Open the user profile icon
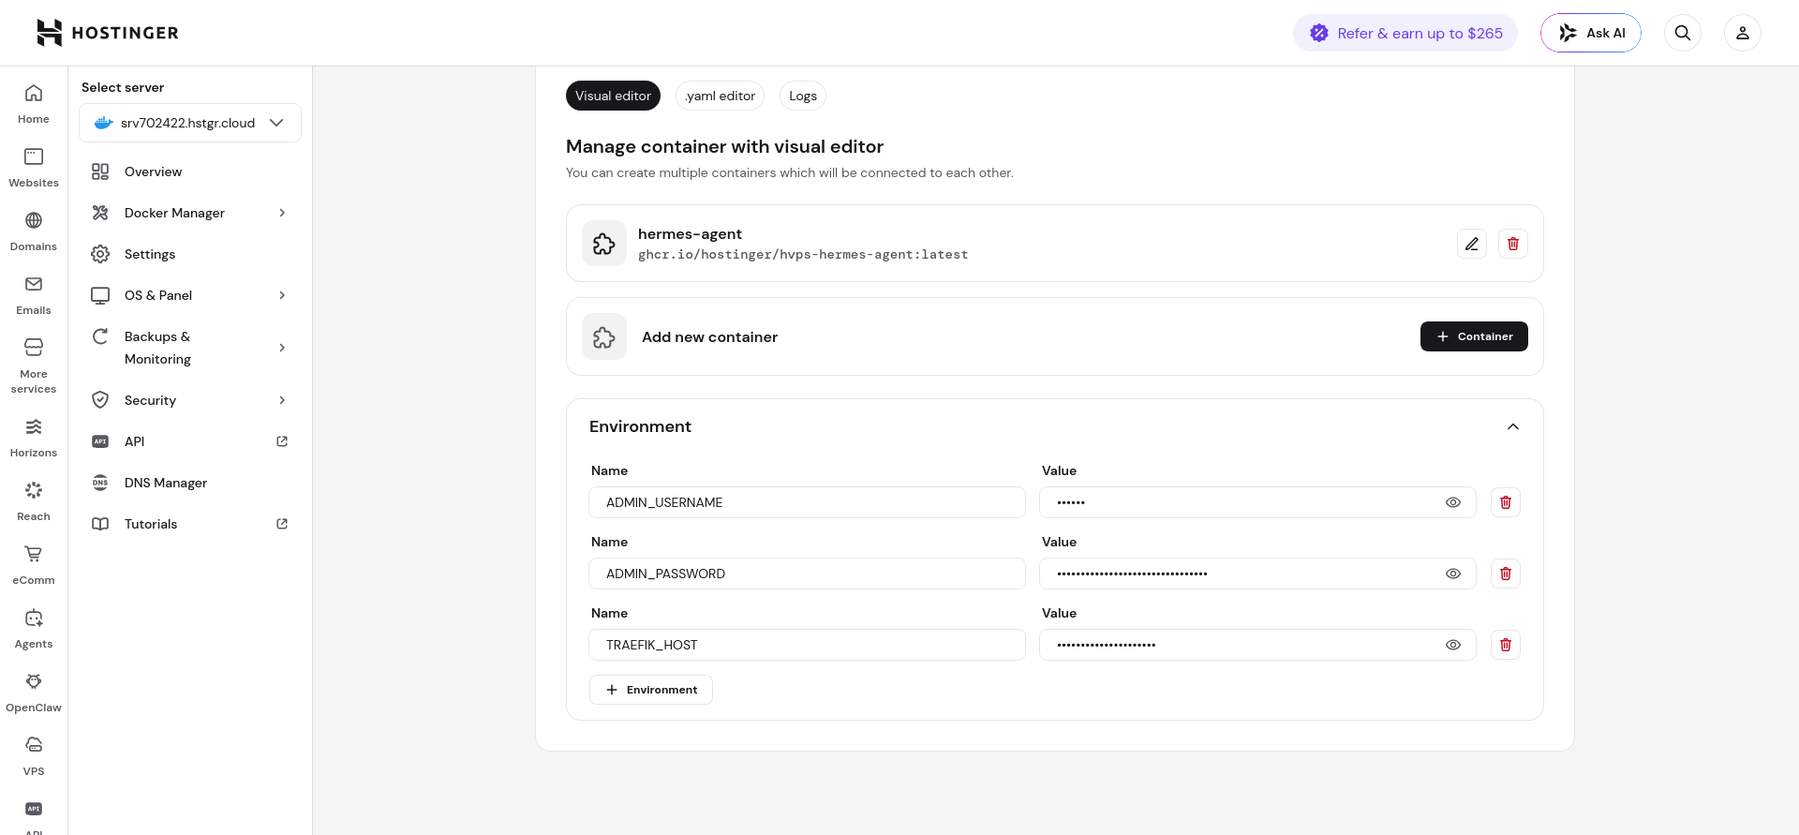 (x=1743, y=33)
